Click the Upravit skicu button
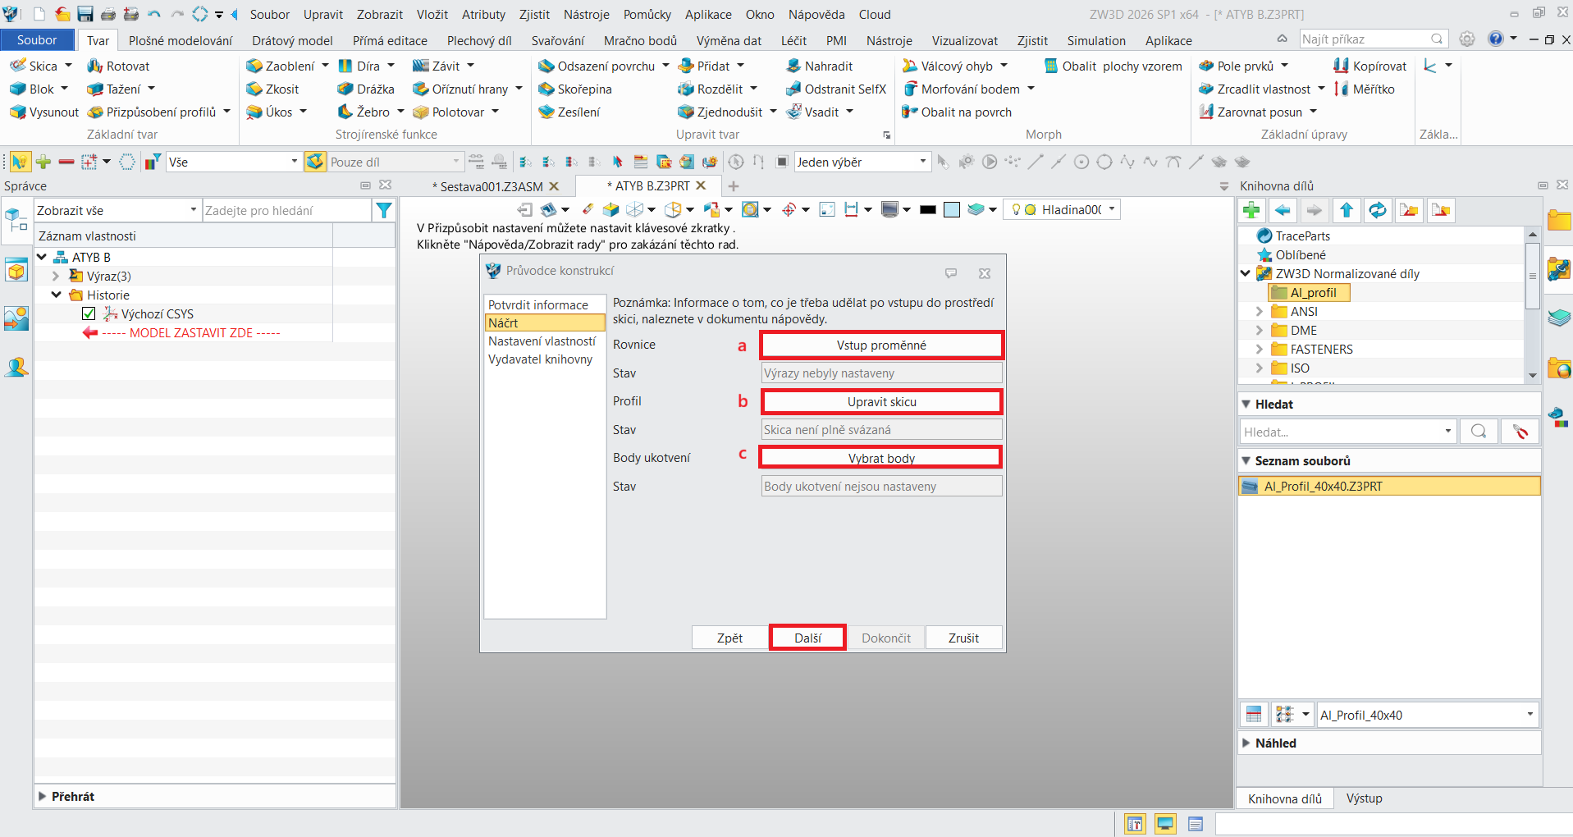Image resolution: width=1573 pixels, height=837 pixels. [x=881, y=402]
